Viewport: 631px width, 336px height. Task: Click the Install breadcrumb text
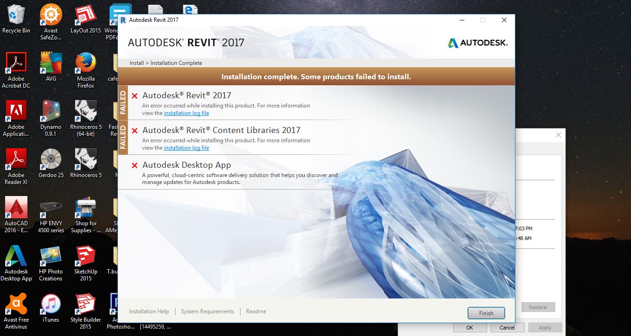137,63
